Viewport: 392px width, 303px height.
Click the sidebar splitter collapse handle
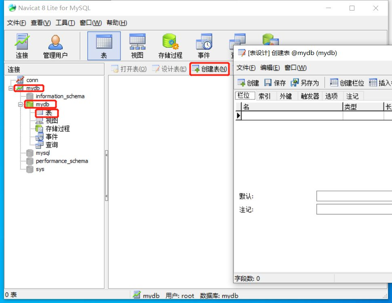pyautogui.click(x=107, y=176)
